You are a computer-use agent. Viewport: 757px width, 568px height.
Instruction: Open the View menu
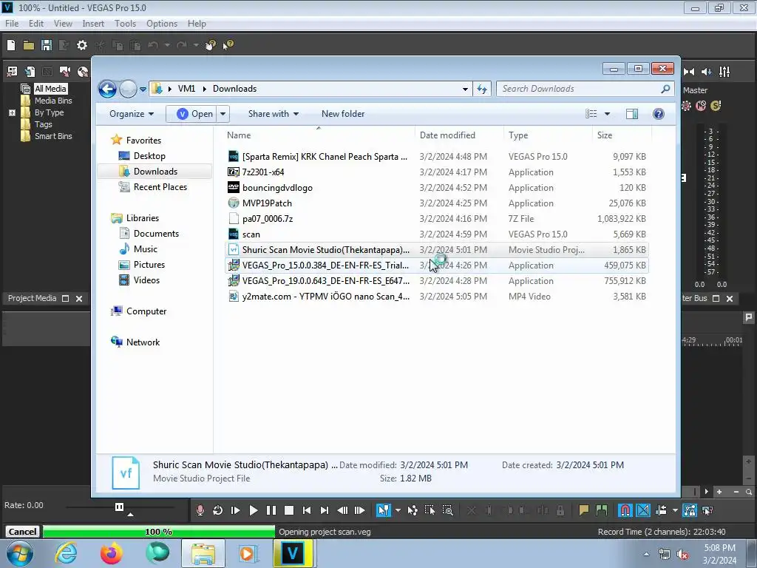point(63,23)
